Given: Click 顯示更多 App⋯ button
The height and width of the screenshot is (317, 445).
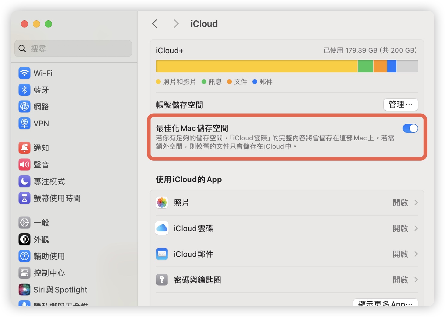Looking at the screenshot, I should pos(385,303).
